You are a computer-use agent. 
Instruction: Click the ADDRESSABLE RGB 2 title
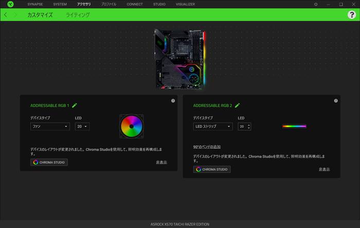tap(212, 105)
